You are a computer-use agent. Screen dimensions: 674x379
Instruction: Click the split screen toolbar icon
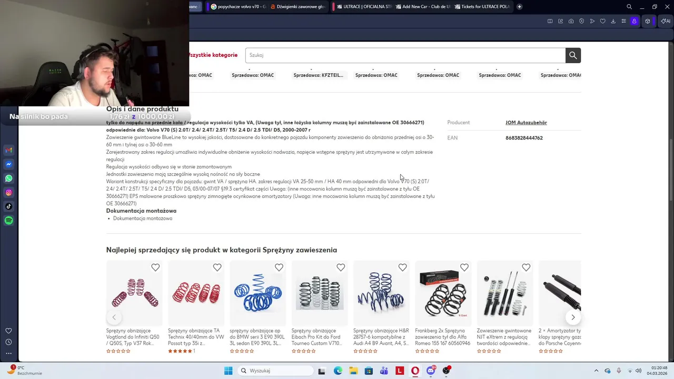click(550, 21)
